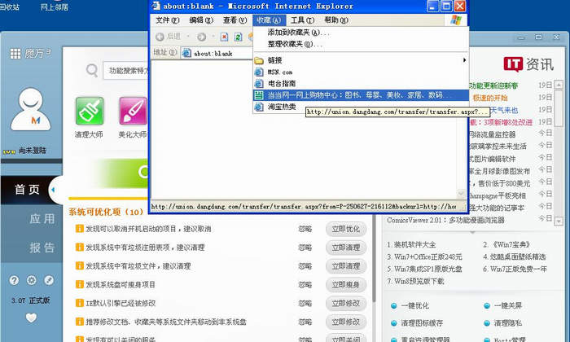Switch to the 首页 sidebar tab

coord(27,190)
